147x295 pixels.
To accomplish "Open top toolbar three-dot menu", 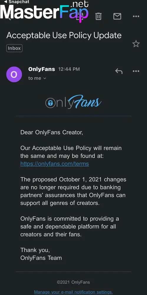I will (136, 16).
